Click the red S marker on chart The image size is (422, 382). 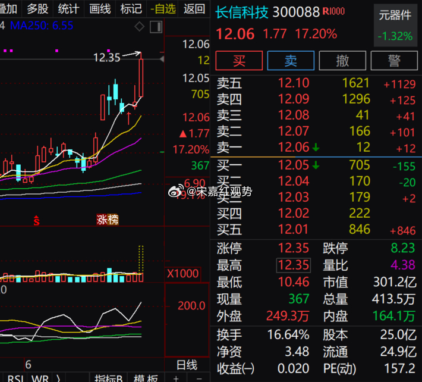pyautogui.click(x=36, y=220)
